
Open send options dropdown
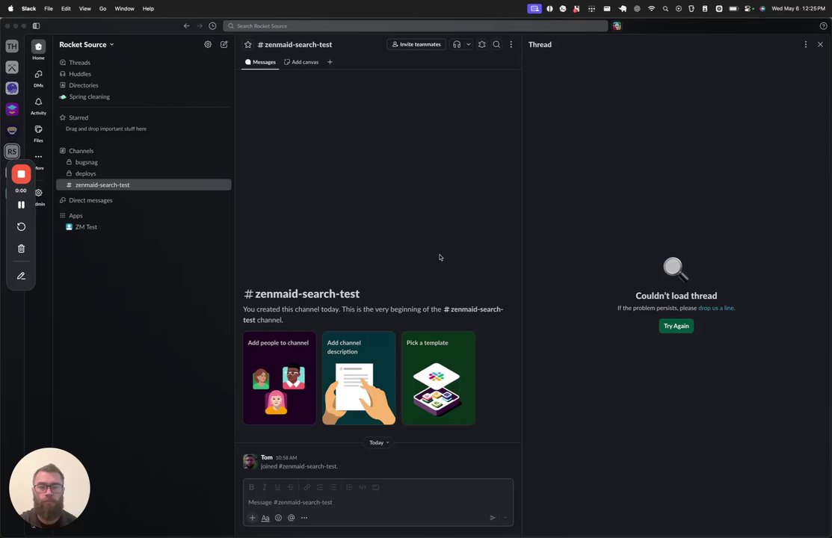point(505,518)
